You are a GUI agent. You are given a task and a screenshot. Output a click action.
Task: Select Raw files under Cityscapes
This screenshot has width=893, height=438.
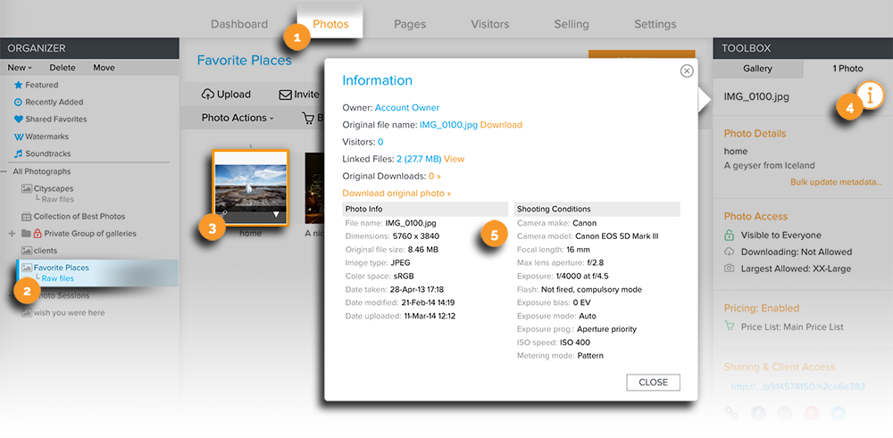point(57,200)
